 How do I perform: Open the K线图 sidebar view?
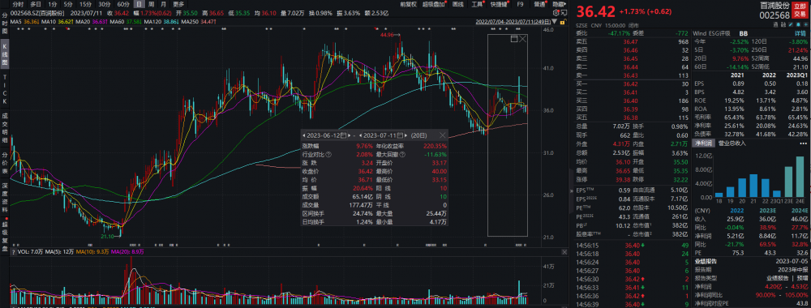pyautogui.click(x=5, y=54)
